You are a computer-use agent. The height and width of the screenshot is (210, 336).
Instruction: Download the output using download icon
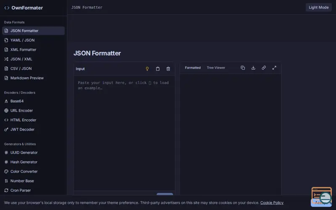tap(253, 68)
